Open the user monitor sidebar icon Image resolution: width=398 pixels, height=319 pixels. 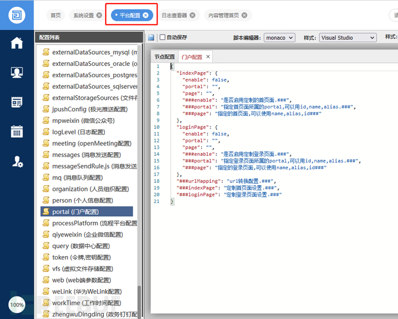(x=17, y=72)
